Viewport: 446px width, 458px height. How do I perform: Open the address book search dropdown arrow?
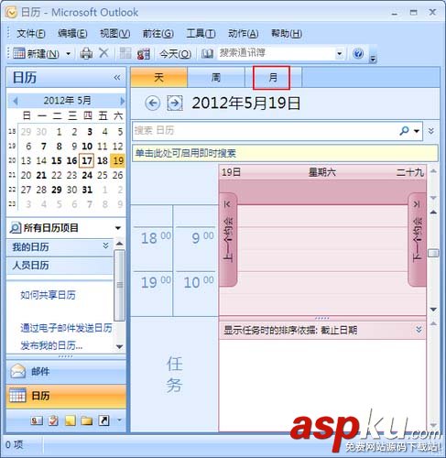pos(340,54)
